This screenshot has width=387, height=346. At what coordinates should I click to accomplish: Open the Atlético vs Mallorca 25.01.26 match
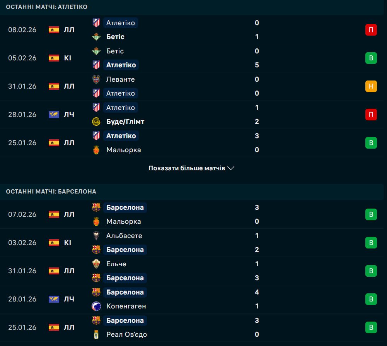click(193, 143)
